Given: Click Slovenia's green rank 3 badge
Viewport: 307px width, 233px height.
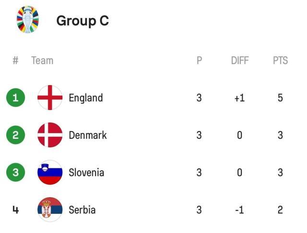Looking at the screenshot, I should [15, 172].
